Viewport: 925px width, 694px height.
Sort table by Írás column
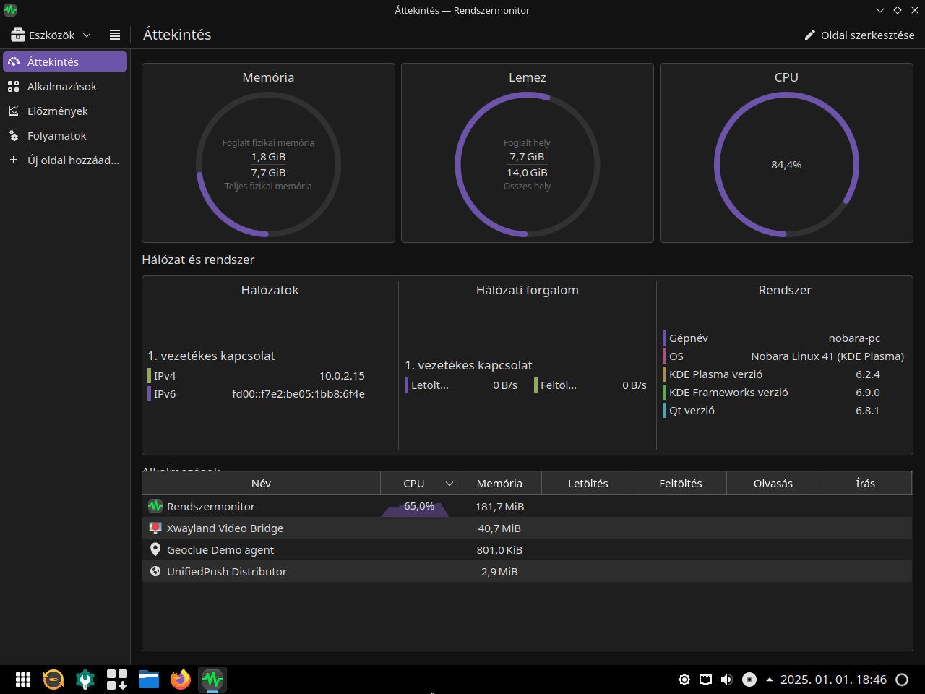[x=865, y=484]
